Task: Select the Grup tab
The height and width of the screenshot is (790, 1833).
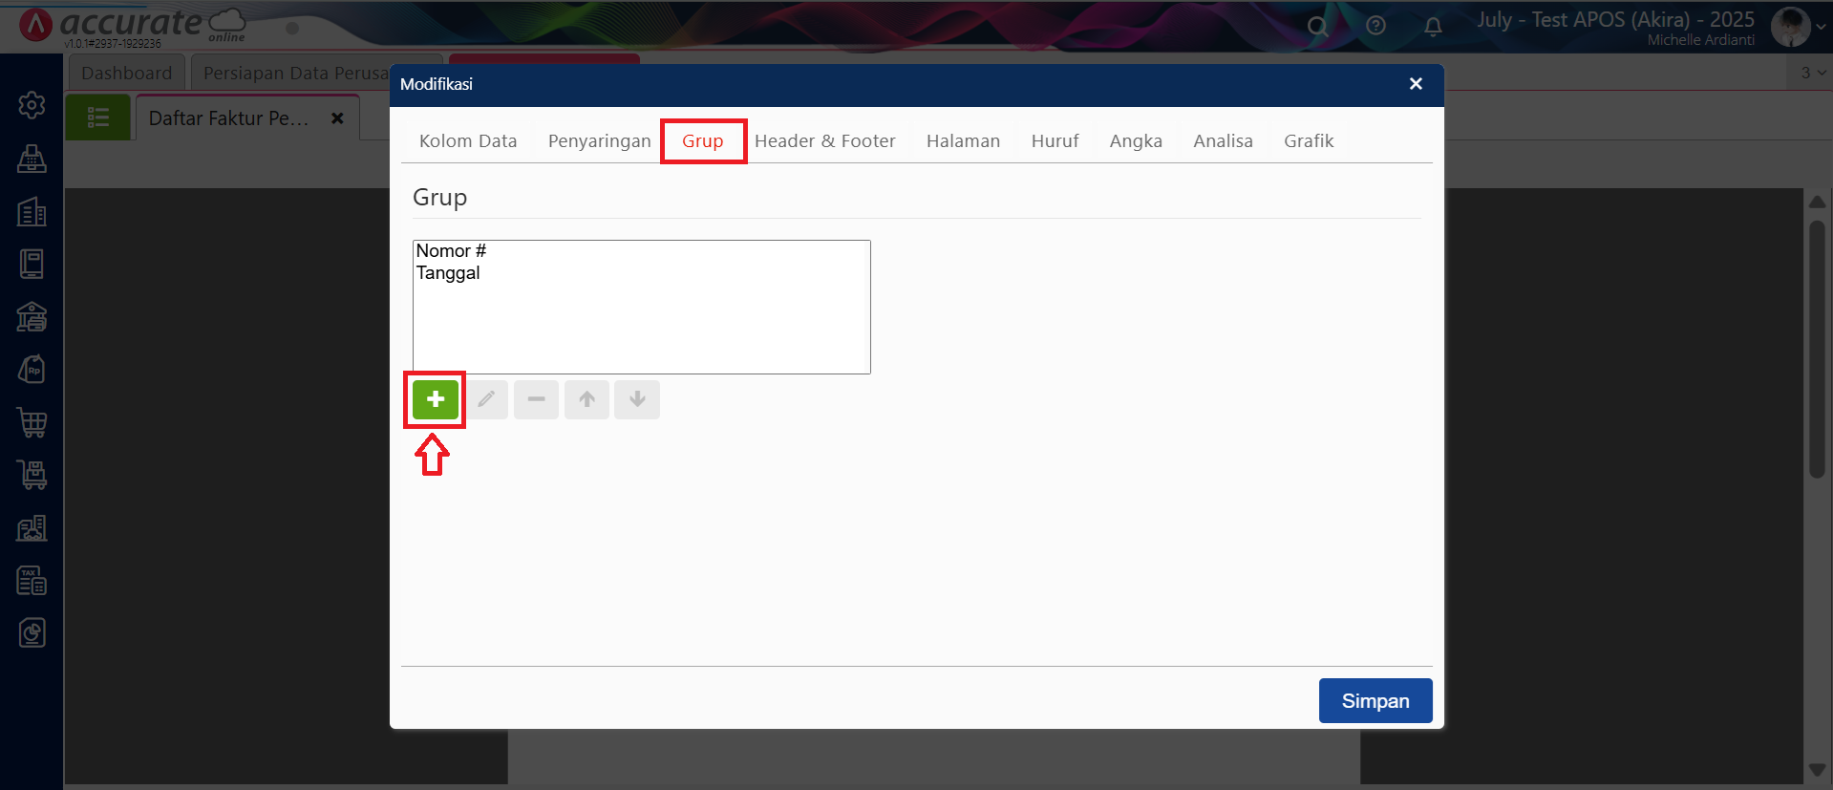Action: click(703, 141)
